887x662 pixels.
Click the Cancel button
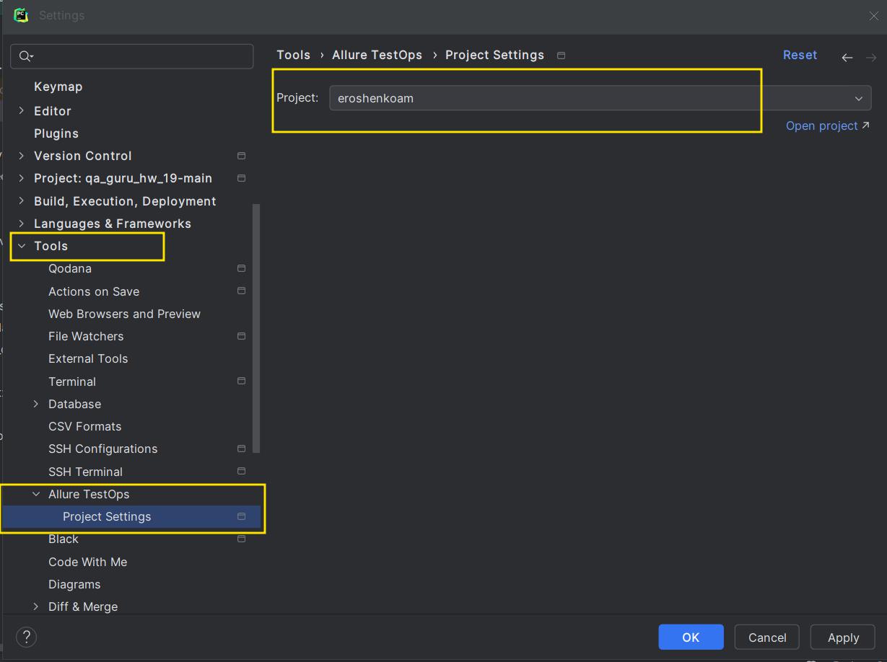point(767,637)
